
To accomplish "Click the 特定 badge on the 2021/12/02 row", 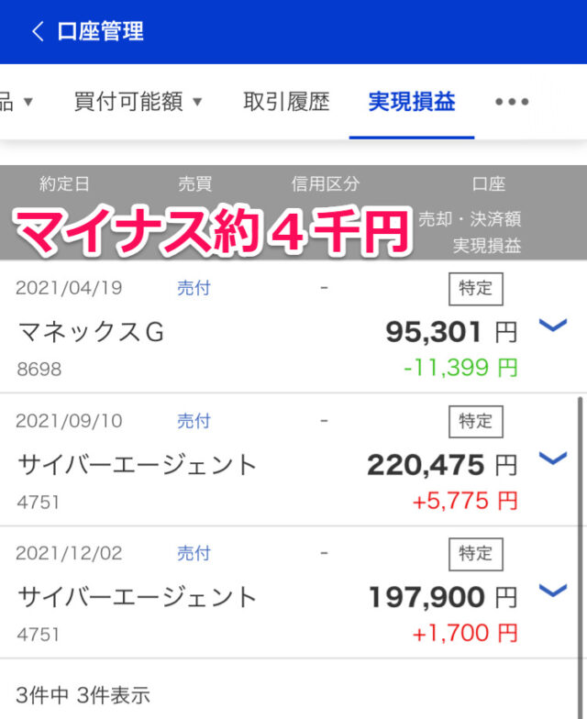I will pyautogui.click(x=475, y=554).
